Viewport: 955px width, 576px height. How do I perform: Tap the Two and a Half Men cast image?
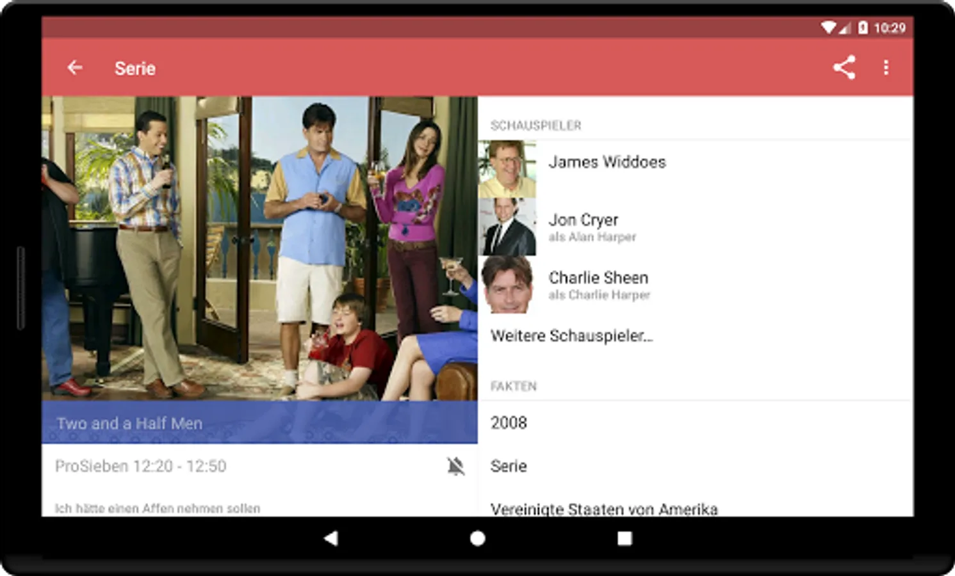259,248
